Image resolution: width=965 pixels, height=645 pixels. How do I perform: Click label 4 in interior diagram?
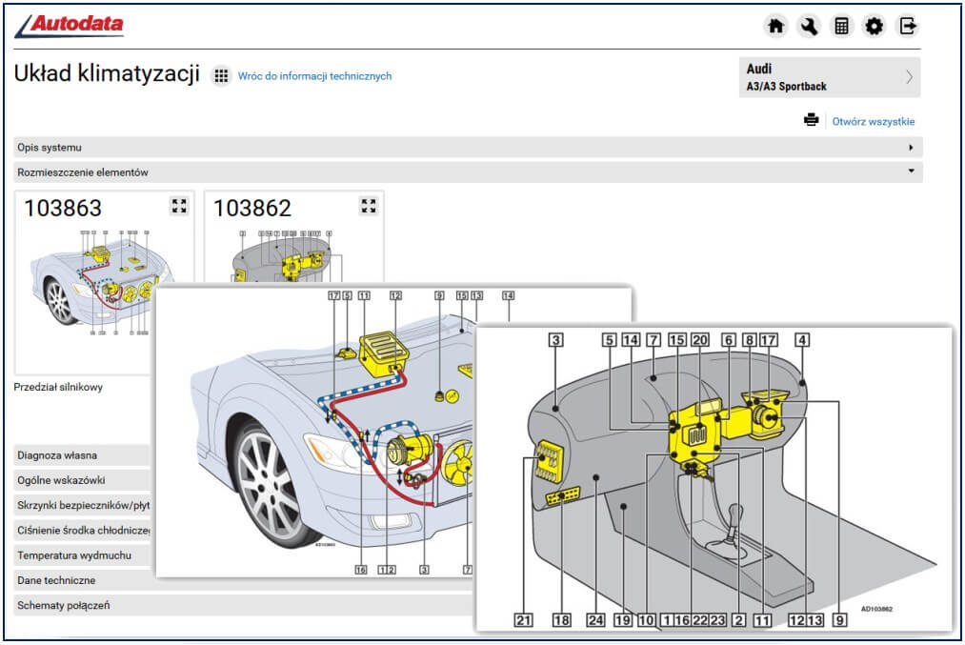pyautogui.click(x=802, y=340)
